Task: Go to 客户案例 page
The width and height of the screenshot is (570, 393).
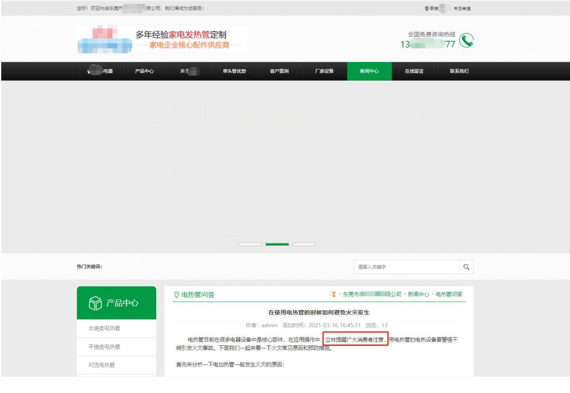Action: (279, 71)
